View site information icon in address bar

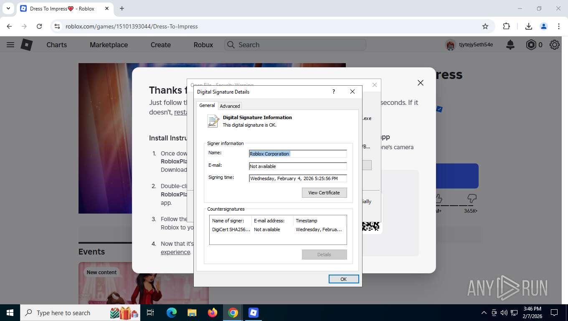point(58,26)
